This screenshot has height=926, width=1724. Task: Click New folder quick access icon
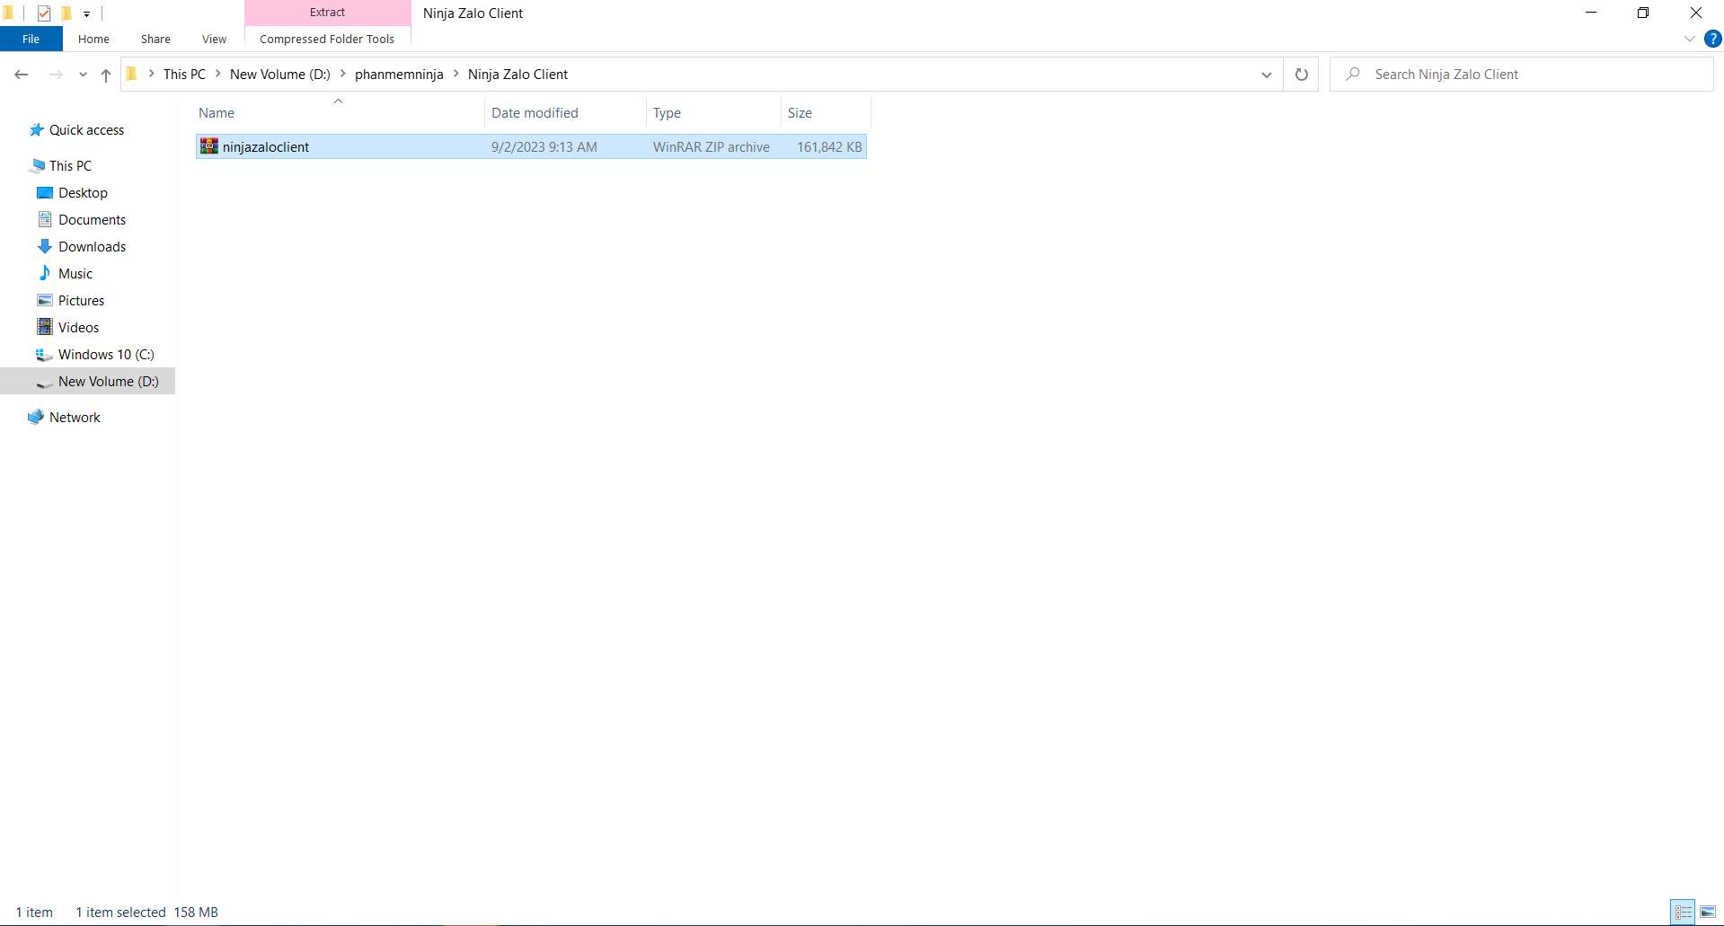(x=66, y=13)
